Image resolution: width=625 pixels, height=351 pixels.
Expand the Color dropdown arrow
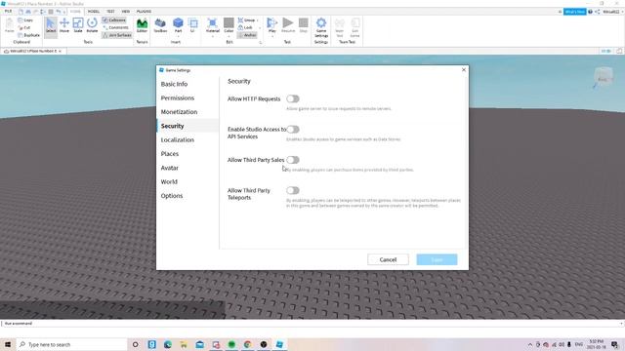229,37
